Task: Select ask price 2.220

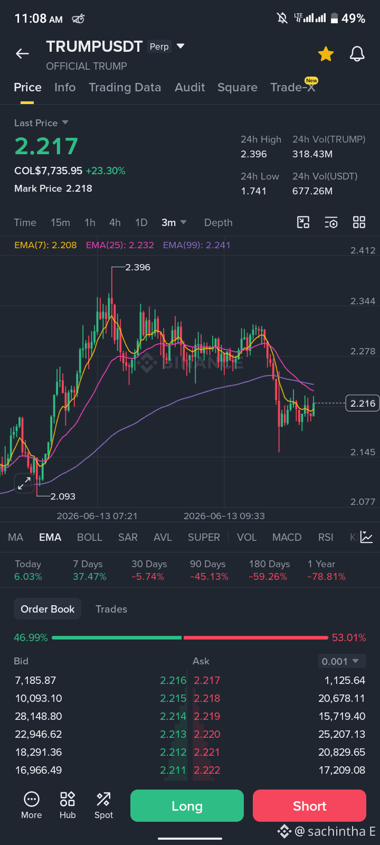Action: pyautogui.click(x=207, y=734)
